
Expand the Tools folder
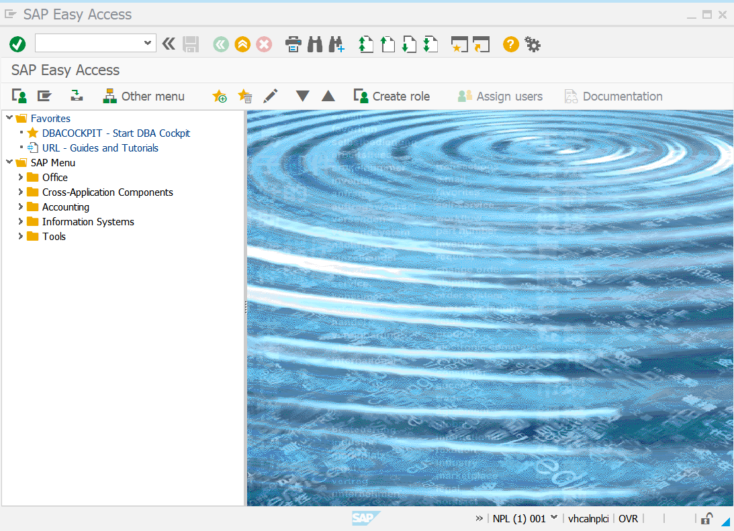click(x=21, y=236)
